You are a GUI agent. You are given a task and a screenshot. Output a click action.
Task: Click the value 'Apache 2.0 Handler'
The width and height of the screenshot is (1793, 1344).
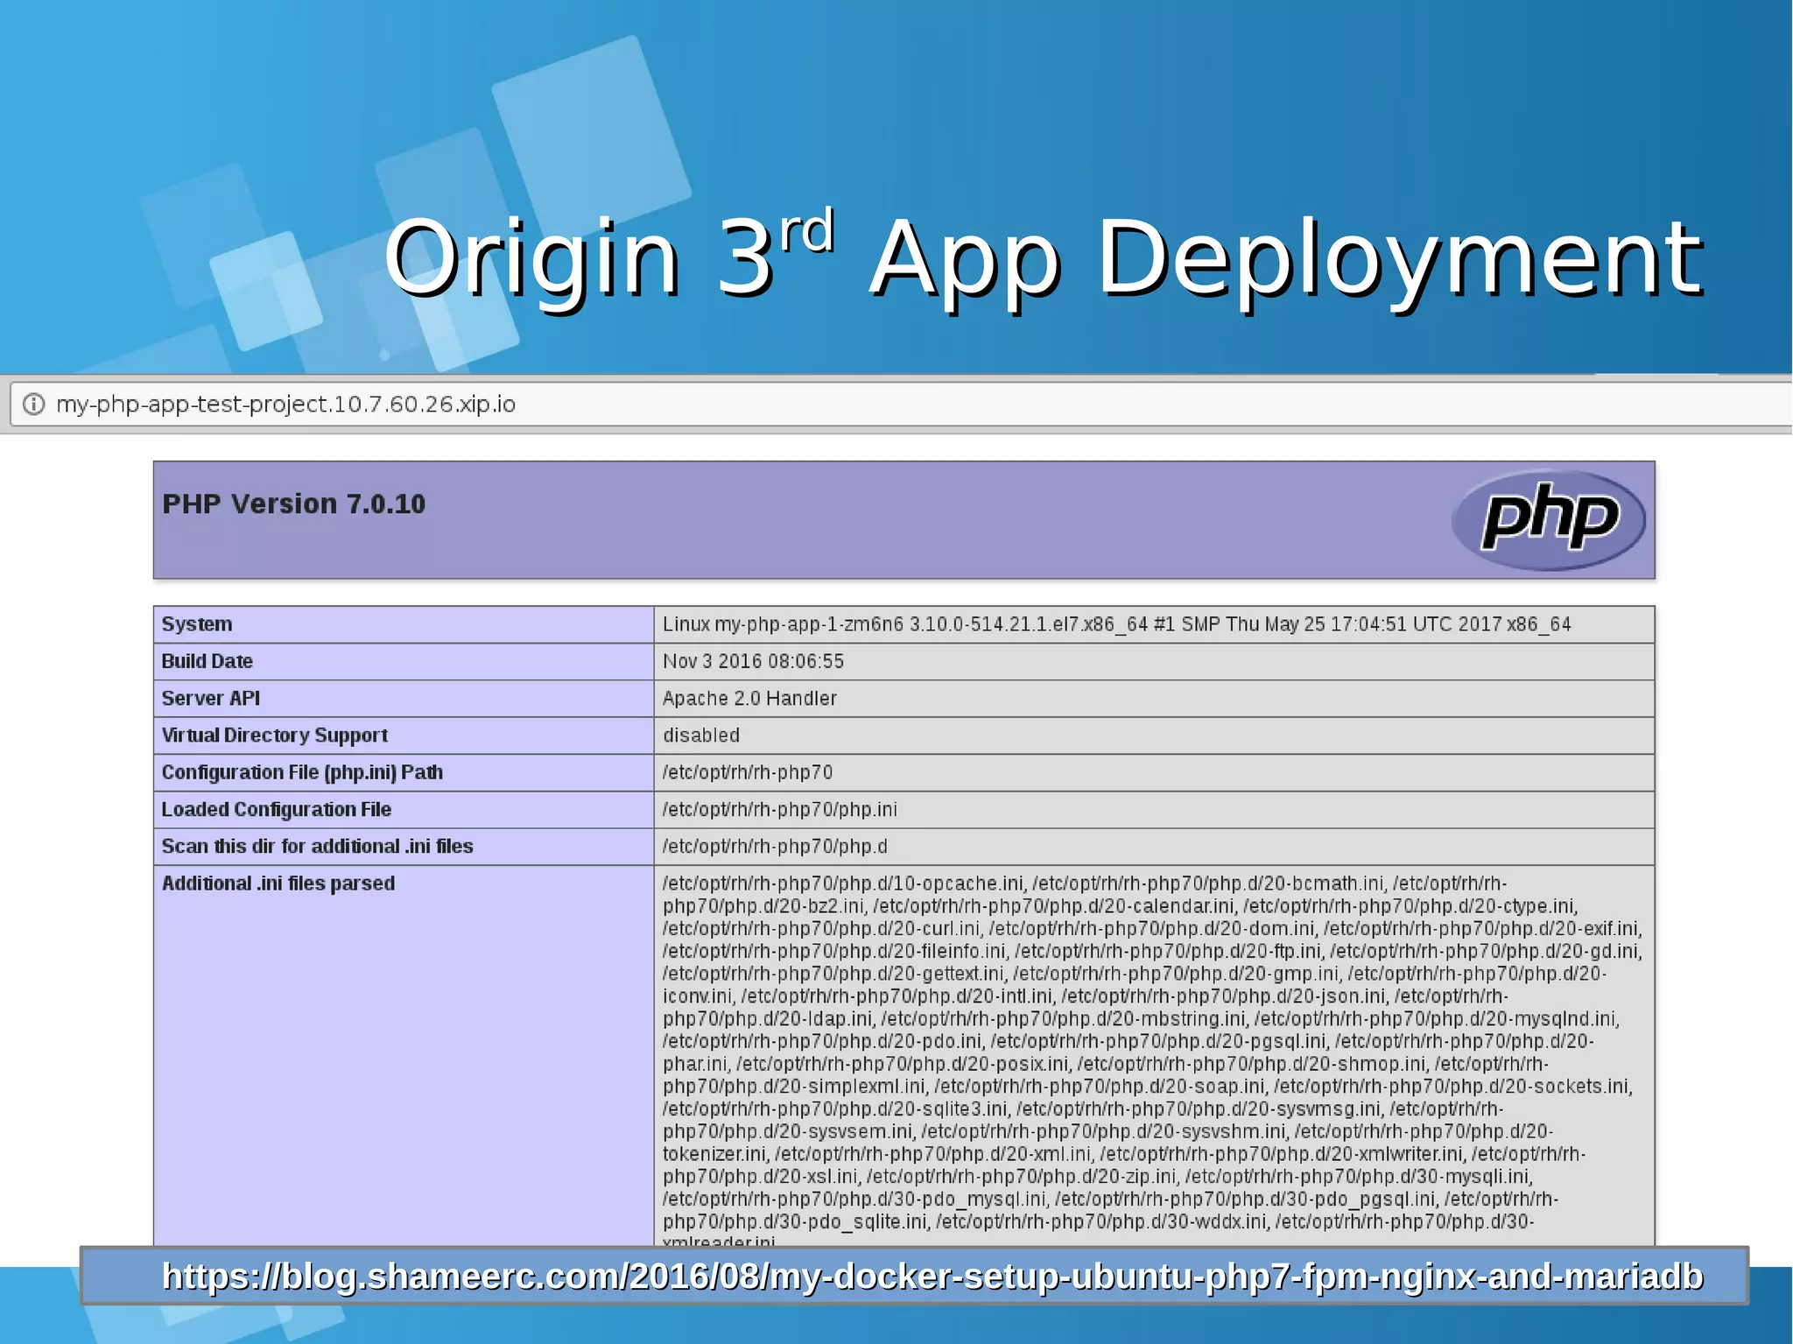click(x=749, y=698)
